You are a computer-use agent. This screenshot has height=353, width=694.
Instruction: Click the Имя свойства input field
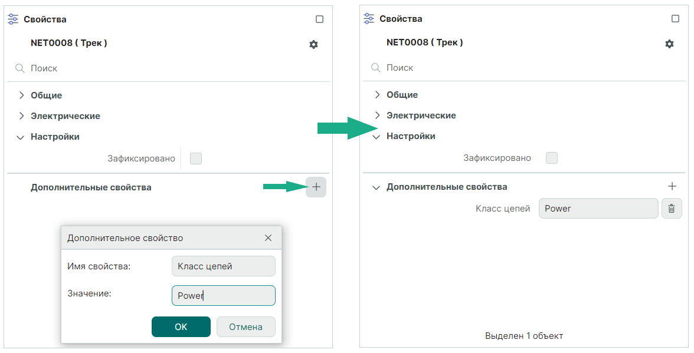(223, 266)
